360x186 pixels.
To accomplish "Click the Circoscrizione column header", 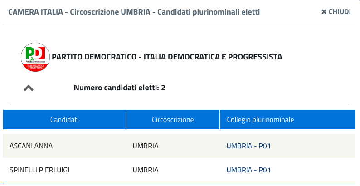I will (173, 120).
